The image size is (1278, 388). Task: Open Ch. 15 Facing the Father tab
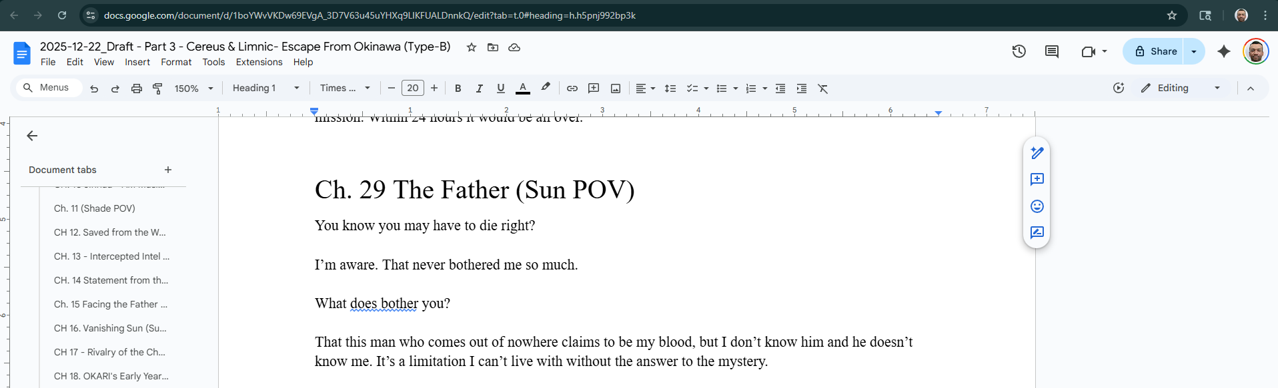[111, 304]
